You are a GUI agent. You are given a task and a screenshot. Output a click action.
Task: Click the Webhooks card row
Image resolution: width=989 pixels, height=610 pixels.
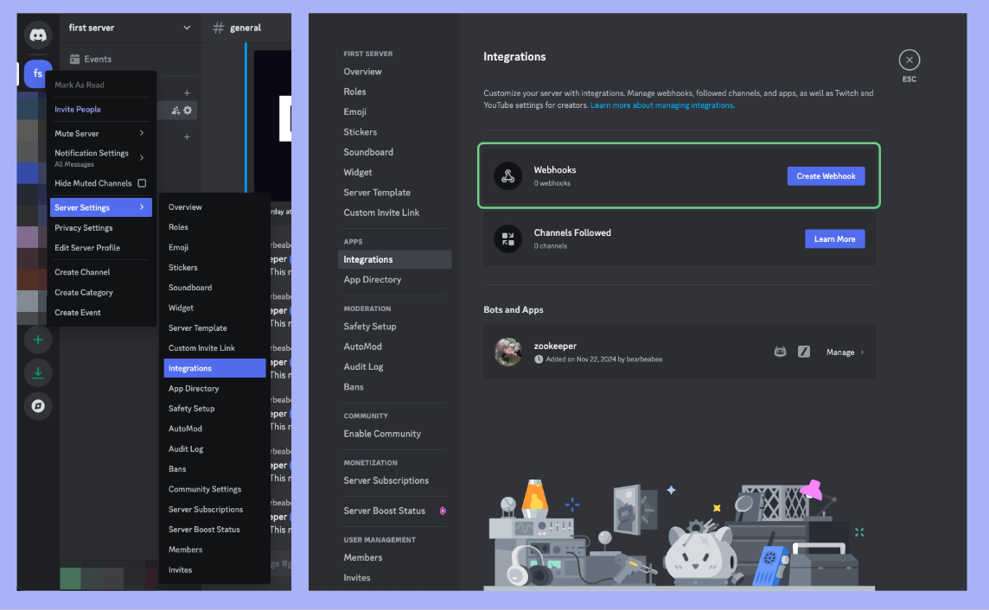(679, 175)
